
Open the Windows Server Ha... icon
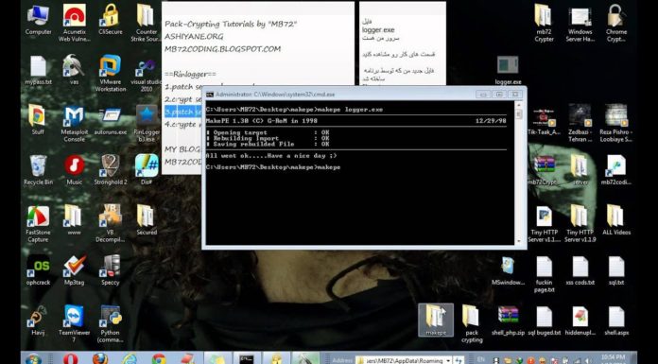[x=580, y=23]
